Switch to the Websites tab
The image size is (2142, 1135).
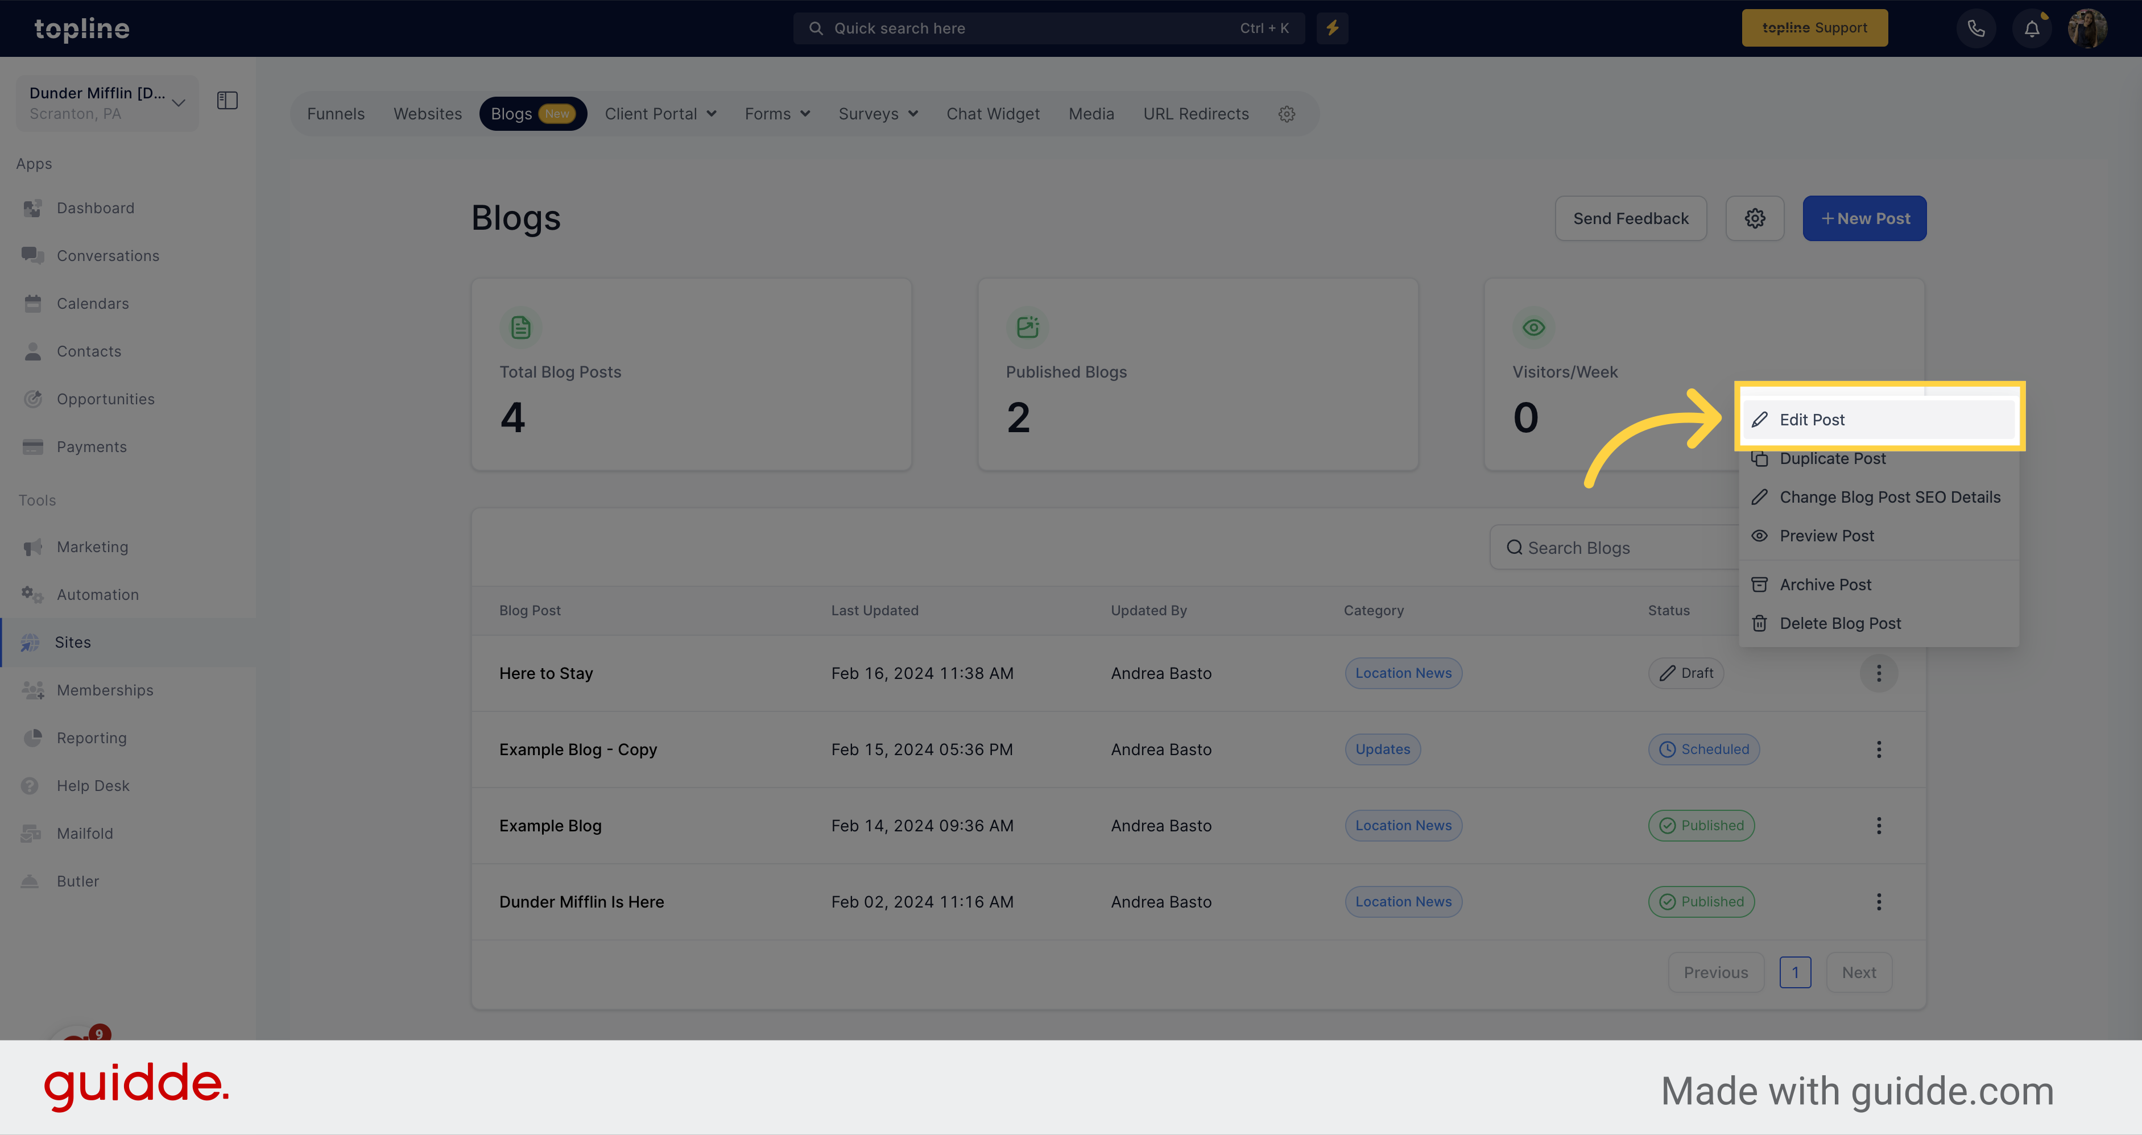point(427,114)
